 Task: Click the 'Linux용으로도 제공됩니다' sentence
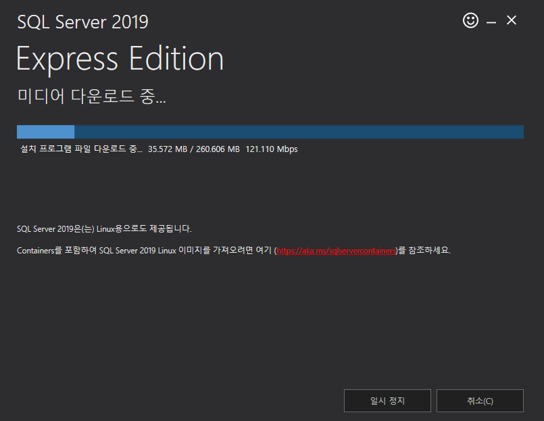click(104, 228)
